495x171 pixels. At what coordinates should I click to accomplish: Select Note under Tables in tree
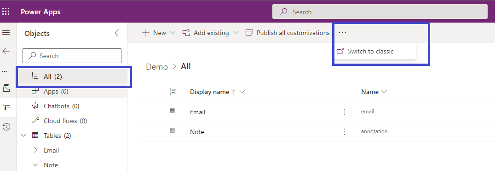(x=51, y=165)
